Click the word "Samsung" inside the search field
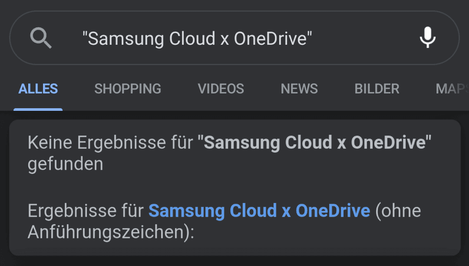Viewport: 469px width, 266px height. (x=126, y=39)
